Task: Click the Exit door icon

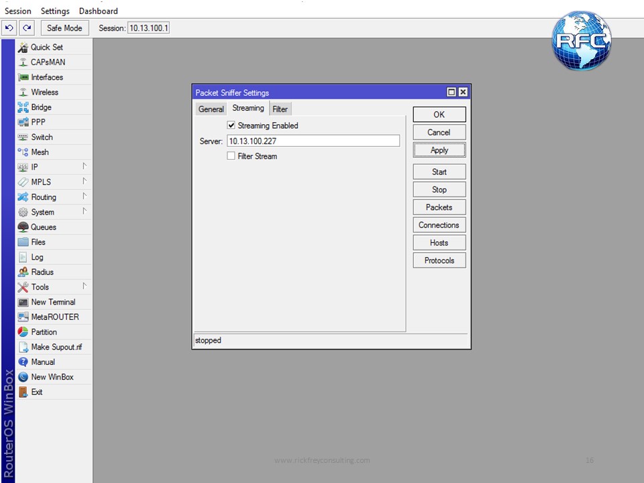Action: click(23, 392)
